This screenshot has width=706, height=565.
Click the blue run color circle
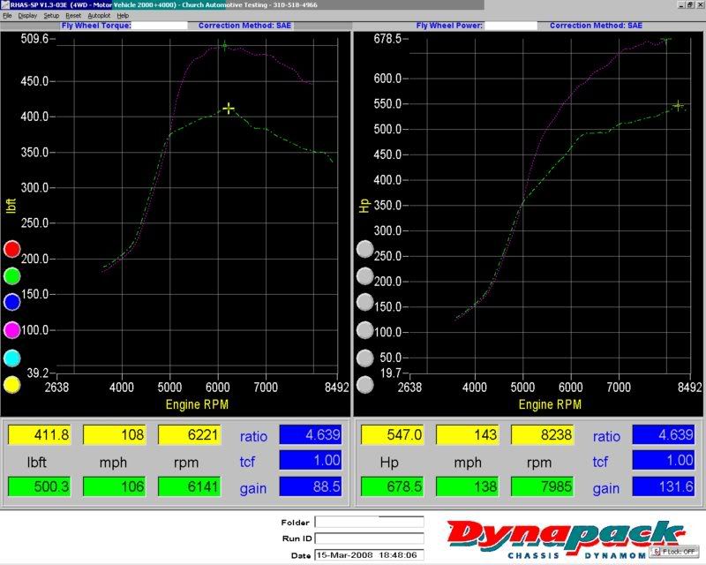pos(11,302)
